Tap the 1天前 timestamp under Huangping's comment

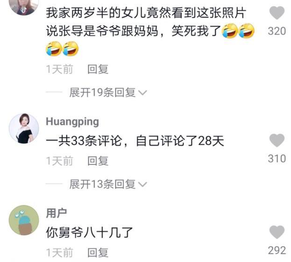[x=59, y=161]
